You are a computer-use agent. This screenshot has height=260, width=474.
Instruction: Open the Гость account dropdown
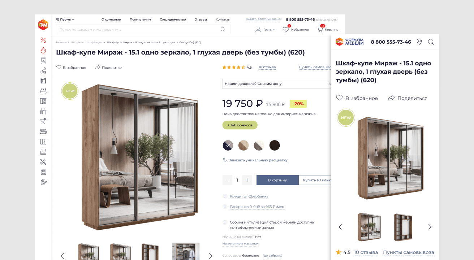click(x=265, y=30)
